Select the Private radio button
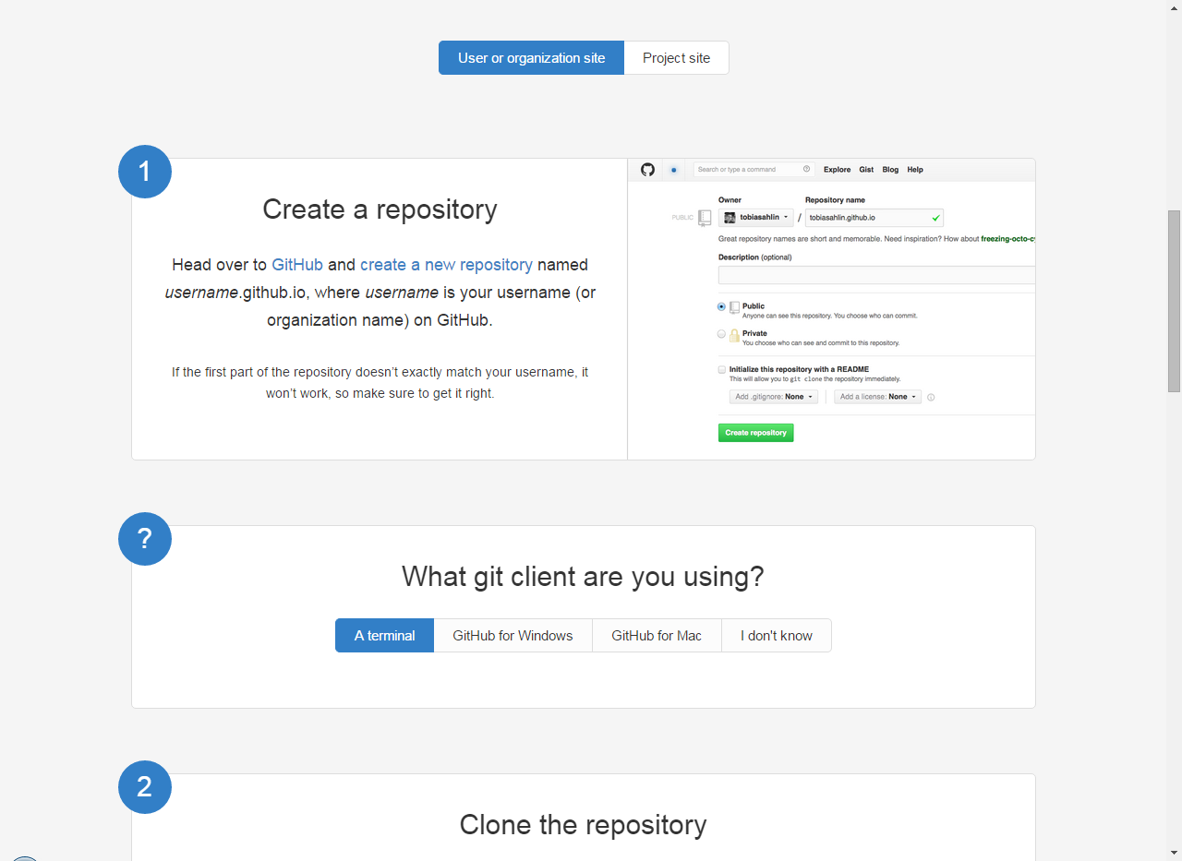1182x861 pixels. point(722,334)
